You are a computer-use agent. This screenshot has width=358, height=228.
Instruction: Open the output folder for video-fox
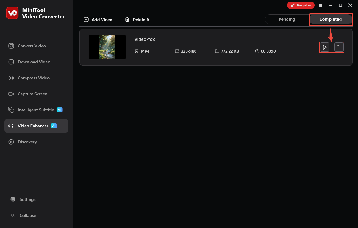click(x=339, y=47)
